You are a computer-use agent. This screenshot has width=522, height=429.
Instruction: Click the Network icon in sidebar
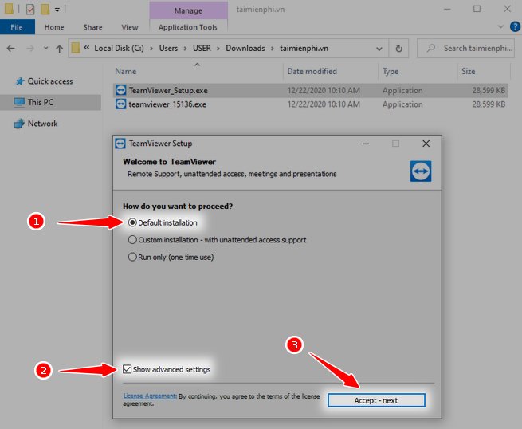click(x=19, y=124)
